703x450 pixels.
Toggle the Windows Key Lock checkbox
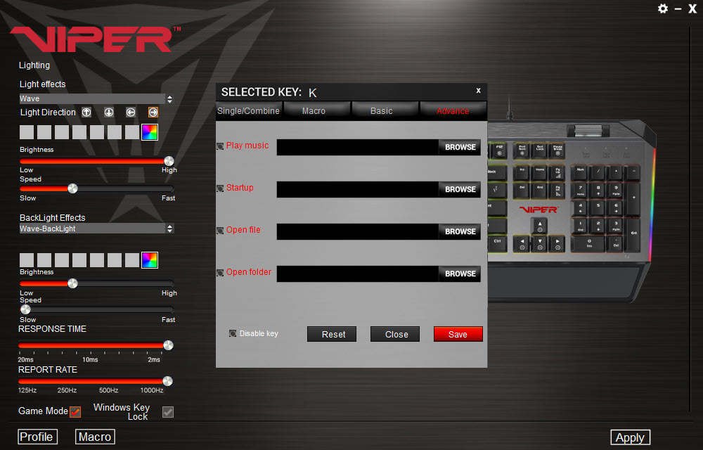pos(168,412)
